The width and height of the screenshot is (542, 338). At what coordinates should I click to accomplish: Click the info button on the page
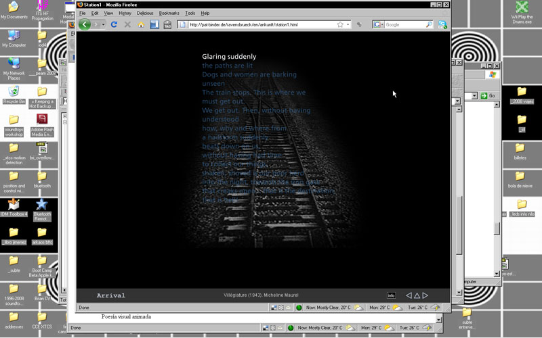(391, 295)
